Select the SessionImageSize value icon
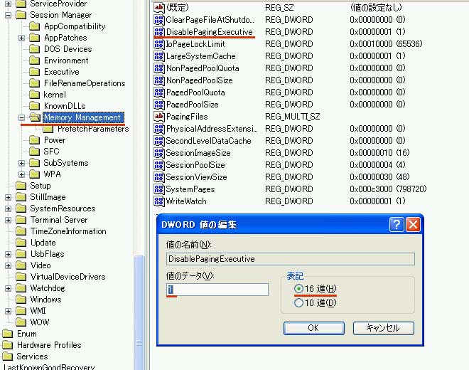The image size is (469, 370). [x=159, y=153]
